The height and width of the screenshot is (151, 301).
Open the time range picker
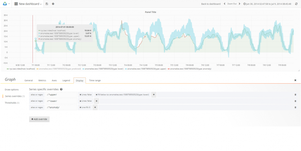click(267, 4)
